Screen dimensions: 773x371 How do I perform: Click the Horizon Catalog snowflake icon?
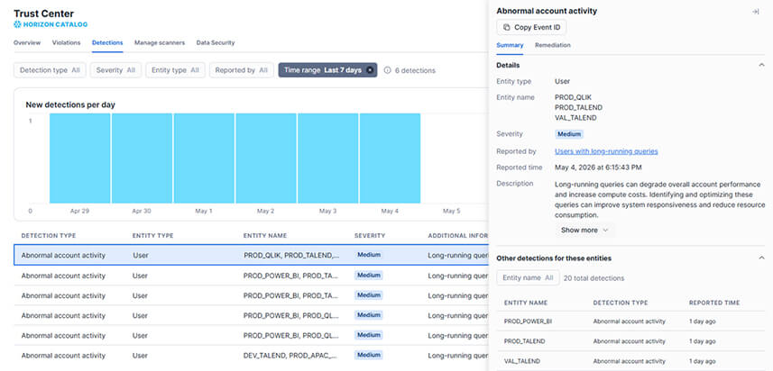(17, 24)
